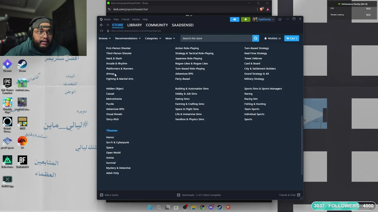Reload the Steam store page
The image size is (378, 212).
[x=102, y=31]
